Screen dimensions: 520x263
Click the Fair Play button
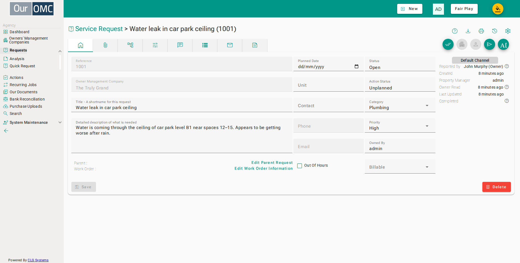point(464,9)
